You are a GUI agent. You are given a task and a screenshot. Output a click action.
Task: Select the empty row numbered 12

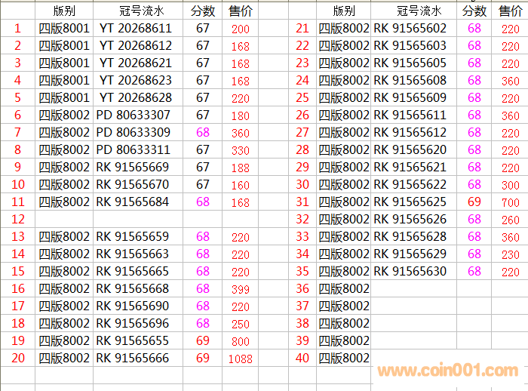pos(18,220)
